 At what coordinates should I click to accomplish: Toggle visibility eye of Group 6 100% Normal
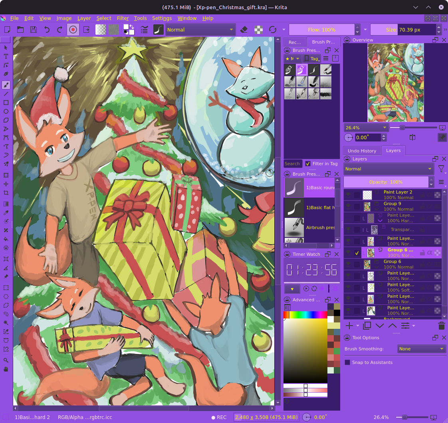coord(348,264)
